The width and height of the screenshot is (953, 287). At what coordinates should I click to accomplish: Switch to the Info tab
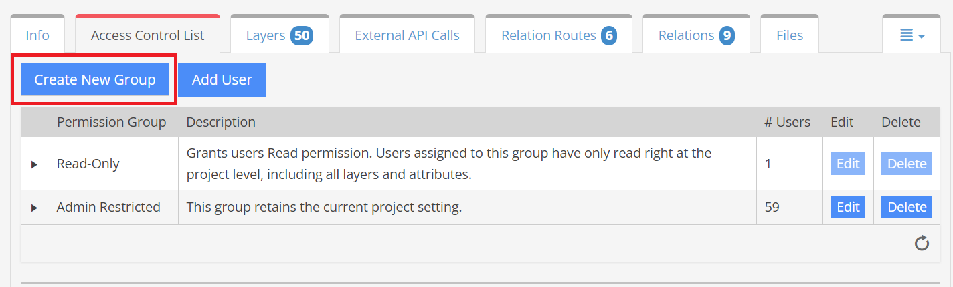click(x=37, y=35)
